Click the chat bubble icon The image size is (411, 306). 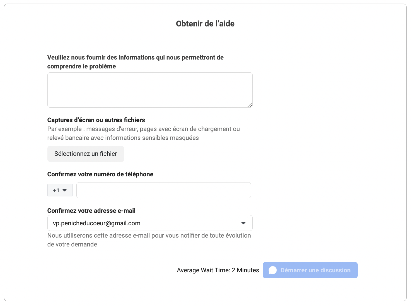(272, 270)
